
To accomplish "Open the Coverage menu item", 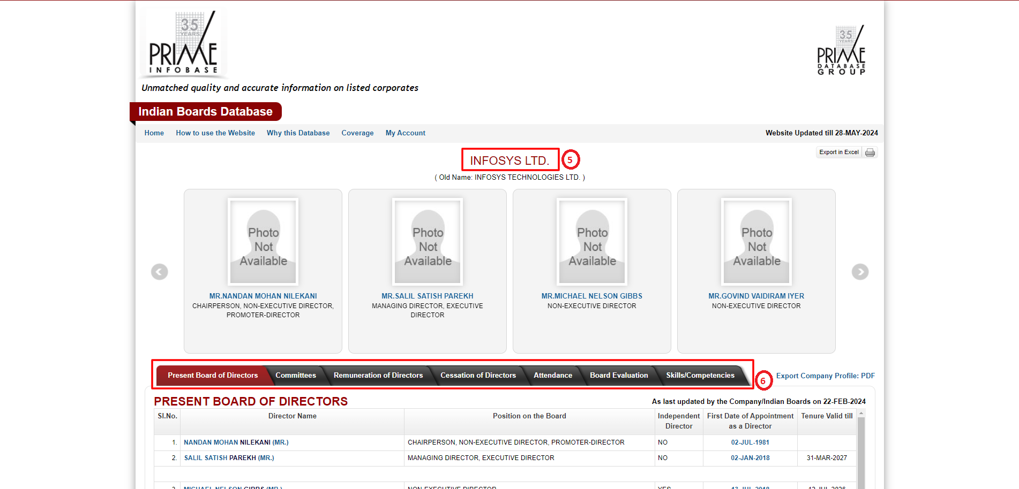I will (358, 133).
